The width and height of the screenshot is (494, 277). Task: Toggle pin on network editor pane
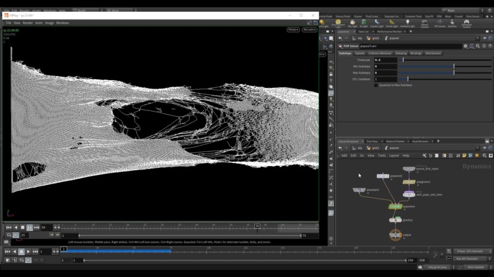pyautogui.click(x=485, y=148)
